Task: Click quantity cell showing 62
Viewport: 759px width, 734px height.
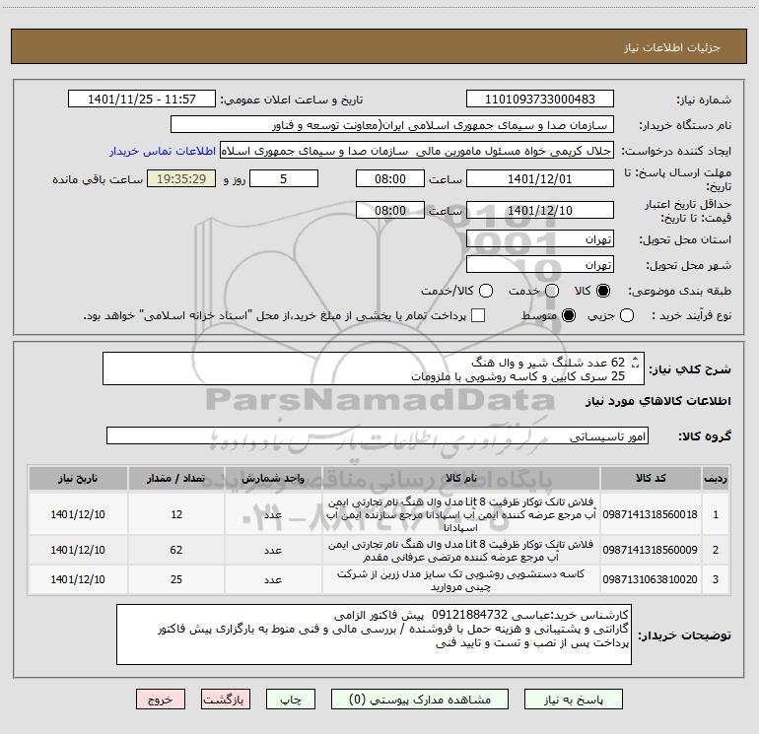Action: (176, 550)
